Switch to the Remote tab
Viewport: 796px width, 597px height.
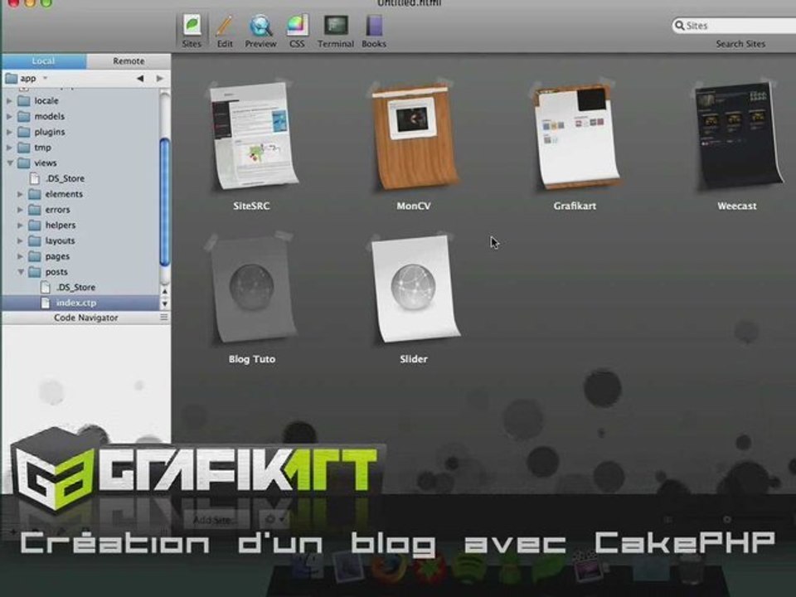coord(129,61)
